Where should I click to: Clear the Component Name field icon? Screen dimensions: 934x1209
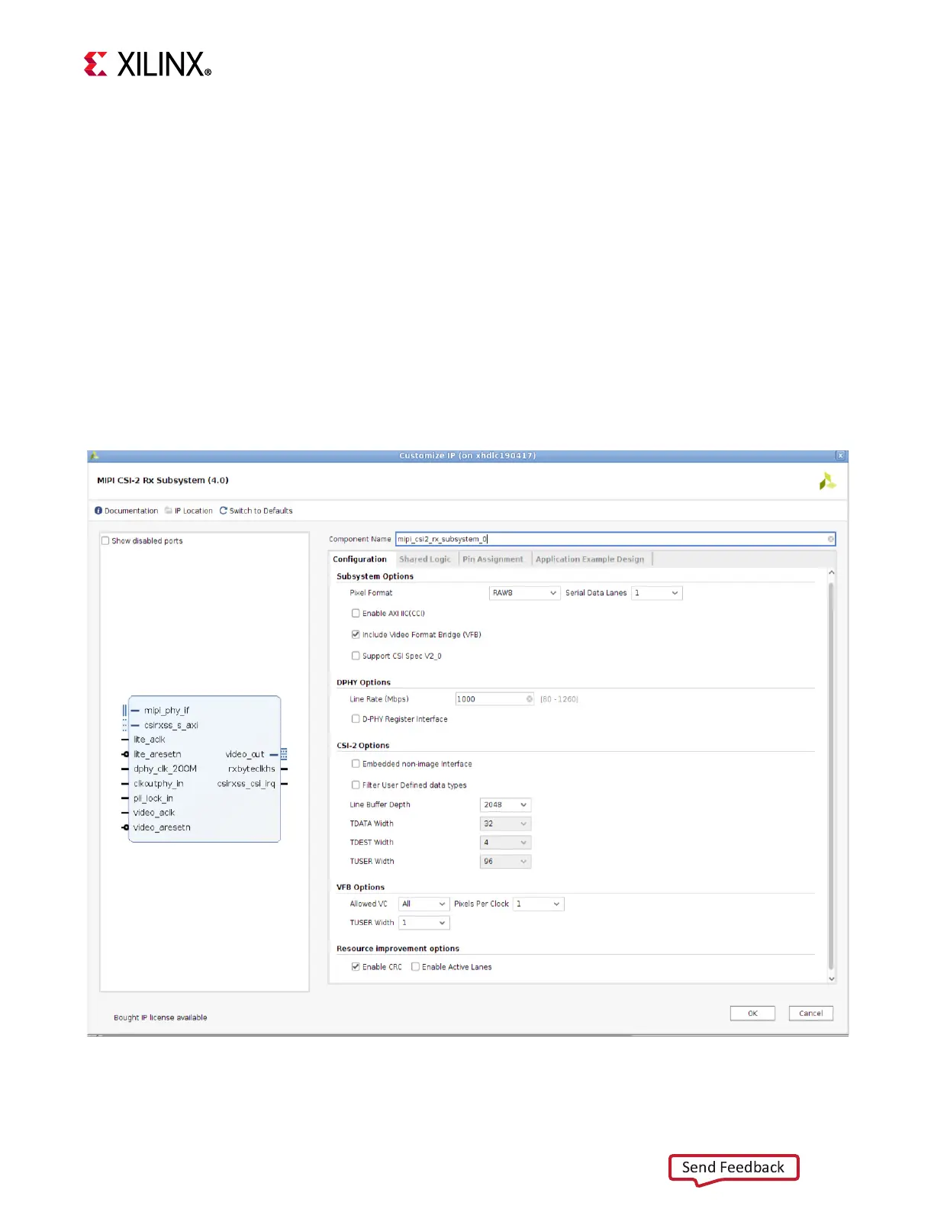[x=830, y=539]
